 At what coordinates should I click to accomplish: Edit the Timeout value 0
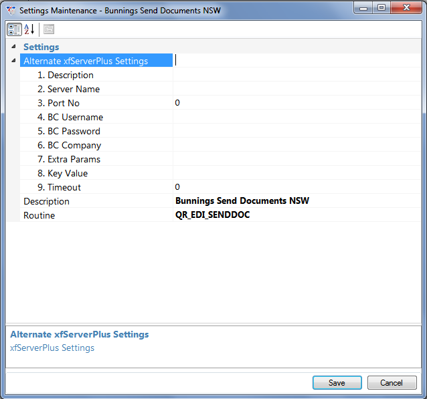point(297,187)
